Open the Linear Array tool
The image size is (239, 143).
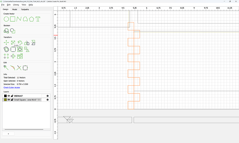6,56
